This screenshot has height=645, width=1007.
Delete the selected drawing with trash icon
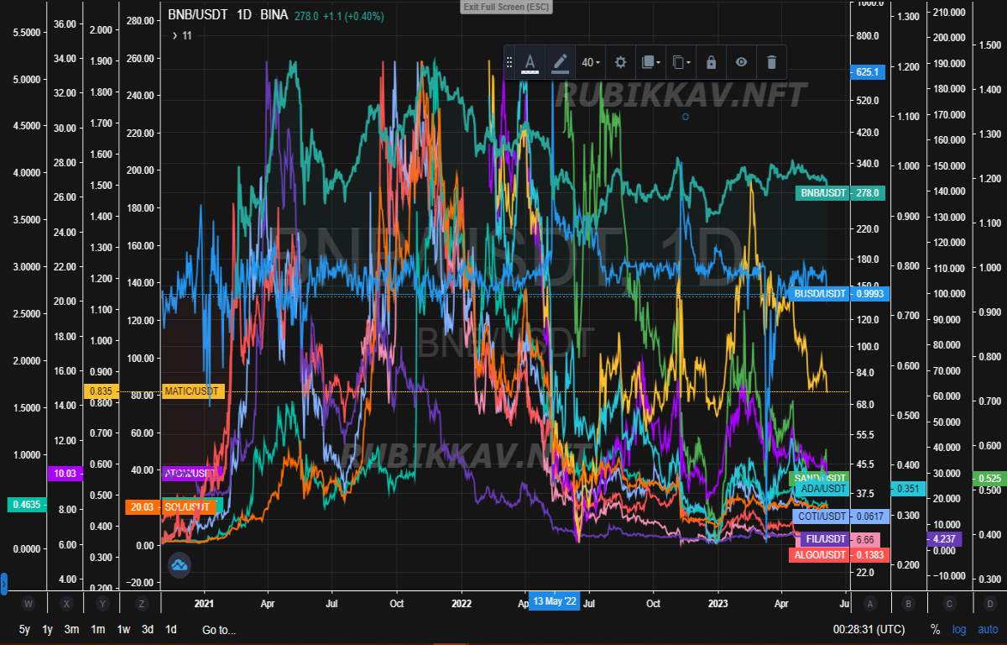tap(772, 62)
